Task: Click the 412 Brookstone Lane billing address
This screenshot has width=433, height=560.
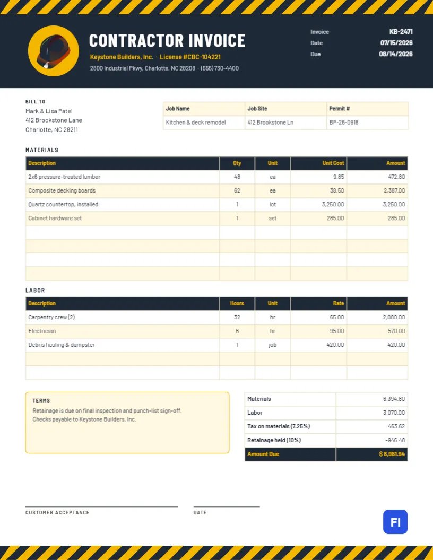Action: click(x=54, y=120)
